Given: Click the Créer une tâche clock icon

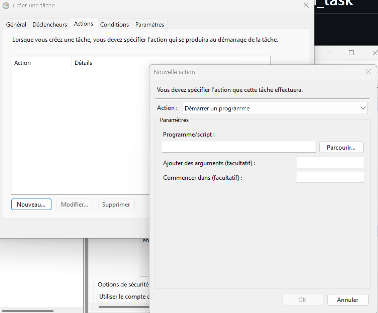Looking at the screenshot, I should [6, 5].
